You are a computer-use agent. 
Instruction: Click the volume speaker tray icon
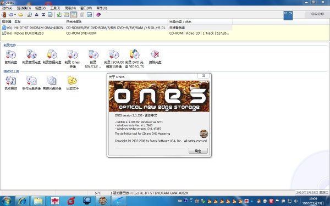[x=296, y=201]
